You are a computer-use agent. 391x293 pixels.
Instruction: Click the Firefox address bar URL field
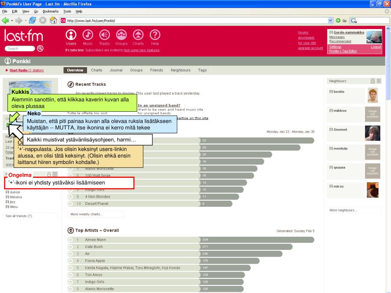tap(197, 21)
